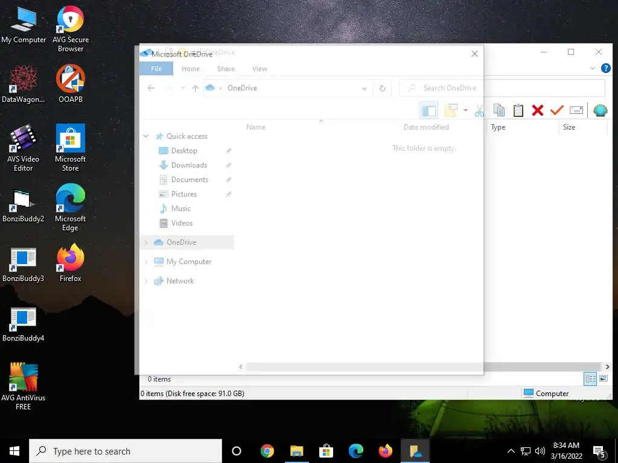
Task: Click the volume speaker tray icon
Action: (x=540, y=451)
